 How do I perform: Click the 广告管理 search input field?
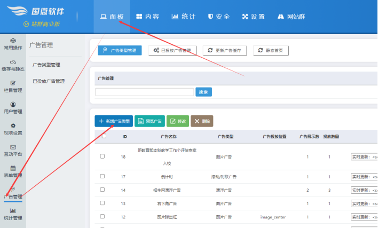144,92
